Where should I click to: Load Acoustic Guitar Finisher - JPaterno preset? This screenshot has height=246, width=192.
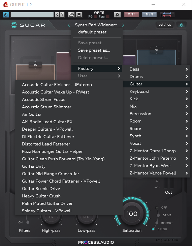point(69,85)
